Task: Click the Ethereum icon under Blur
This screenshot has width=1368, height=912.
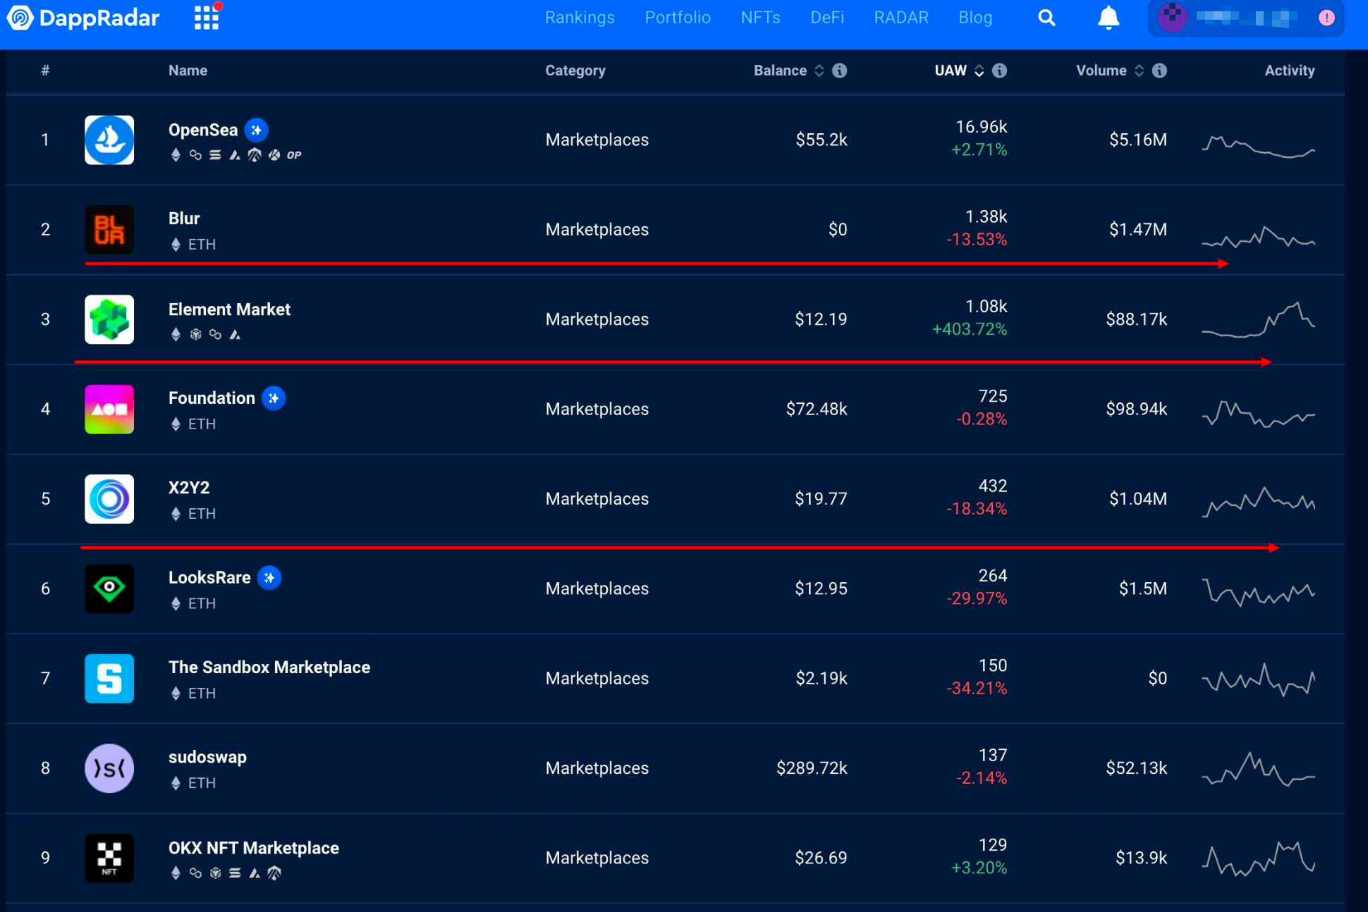Action: [176, 245]
